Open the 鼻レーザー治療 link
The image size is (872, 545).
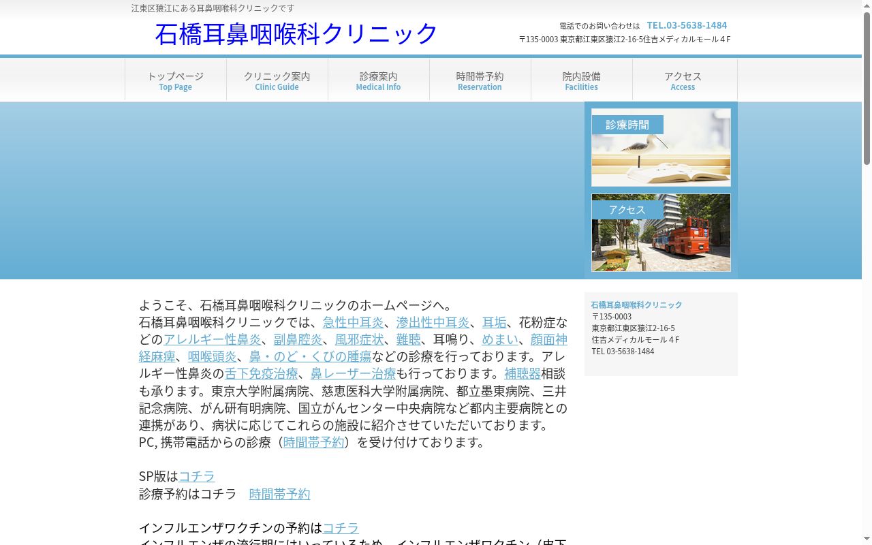[x=354, y=373]
